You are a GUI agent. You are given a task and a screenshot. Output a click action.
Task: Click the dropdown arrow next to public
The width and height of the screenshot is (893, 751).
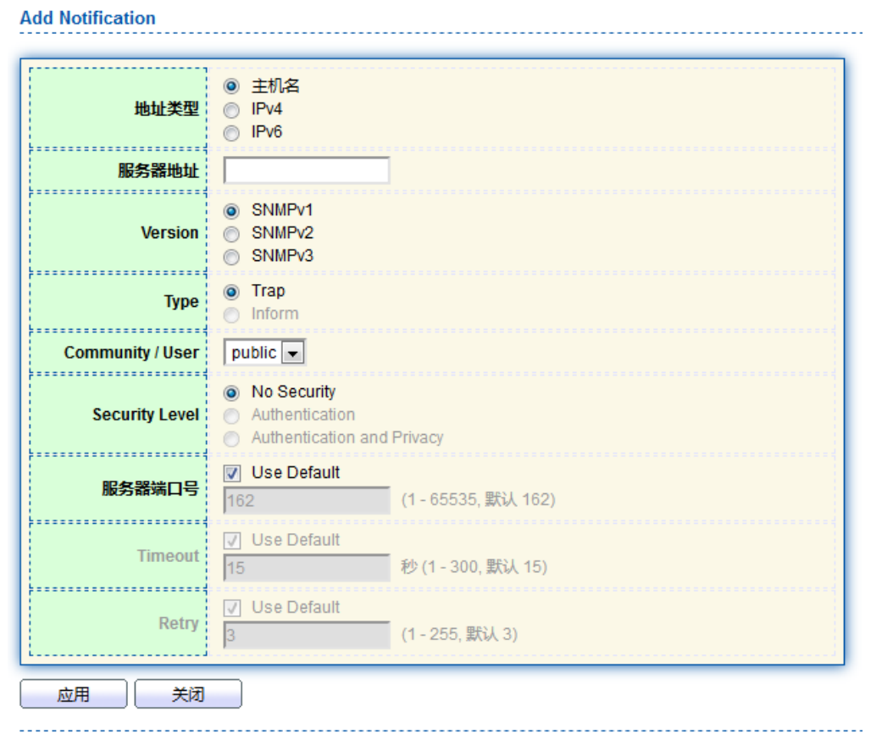[292, 353]
